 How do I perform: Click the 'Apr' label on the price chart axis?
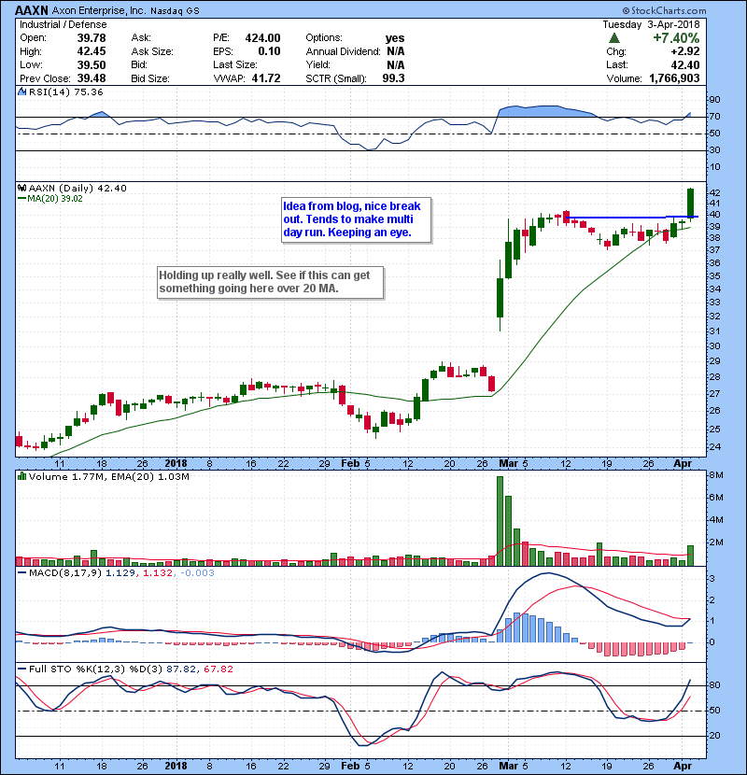(683, 464)
